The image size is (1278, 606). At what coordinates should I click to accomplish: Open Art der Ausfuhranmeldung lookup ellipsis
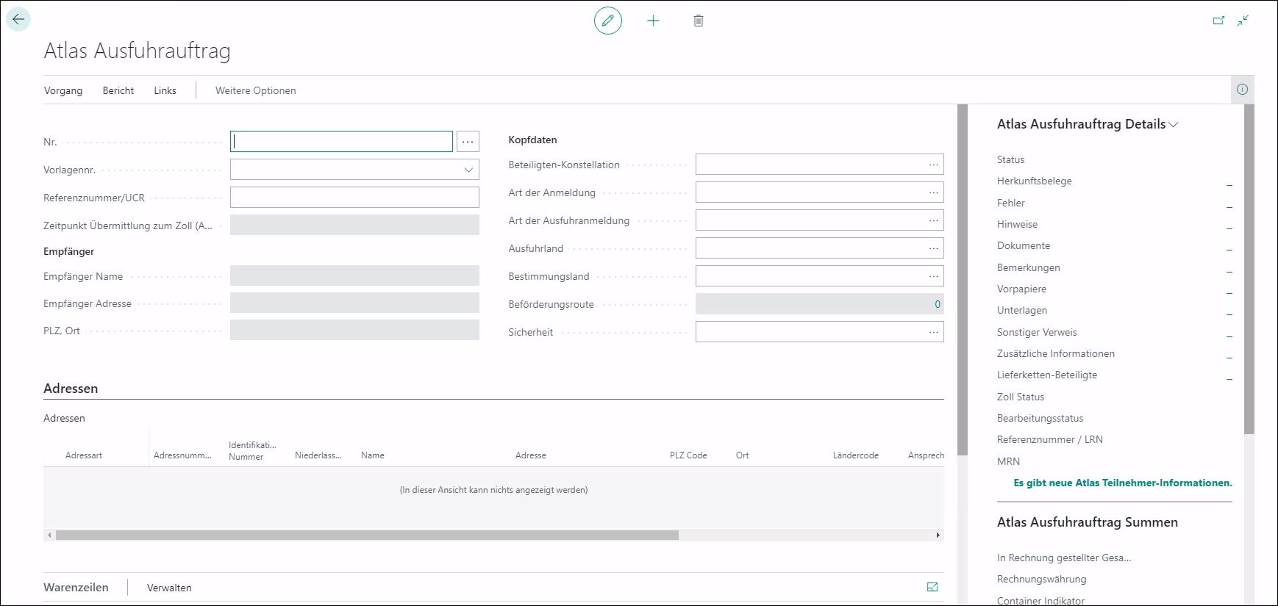point(933,220)
